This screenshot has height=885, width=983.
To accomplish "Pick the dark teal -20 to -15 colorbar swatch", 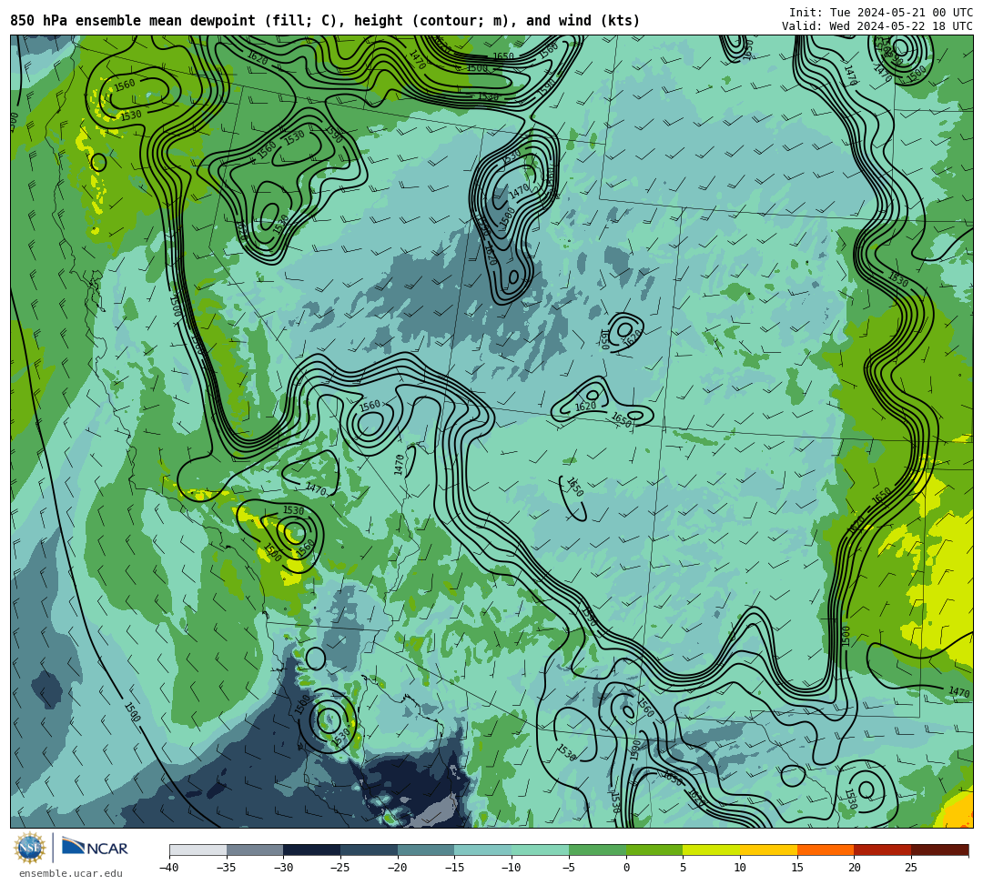I will [x=426, y=850].
